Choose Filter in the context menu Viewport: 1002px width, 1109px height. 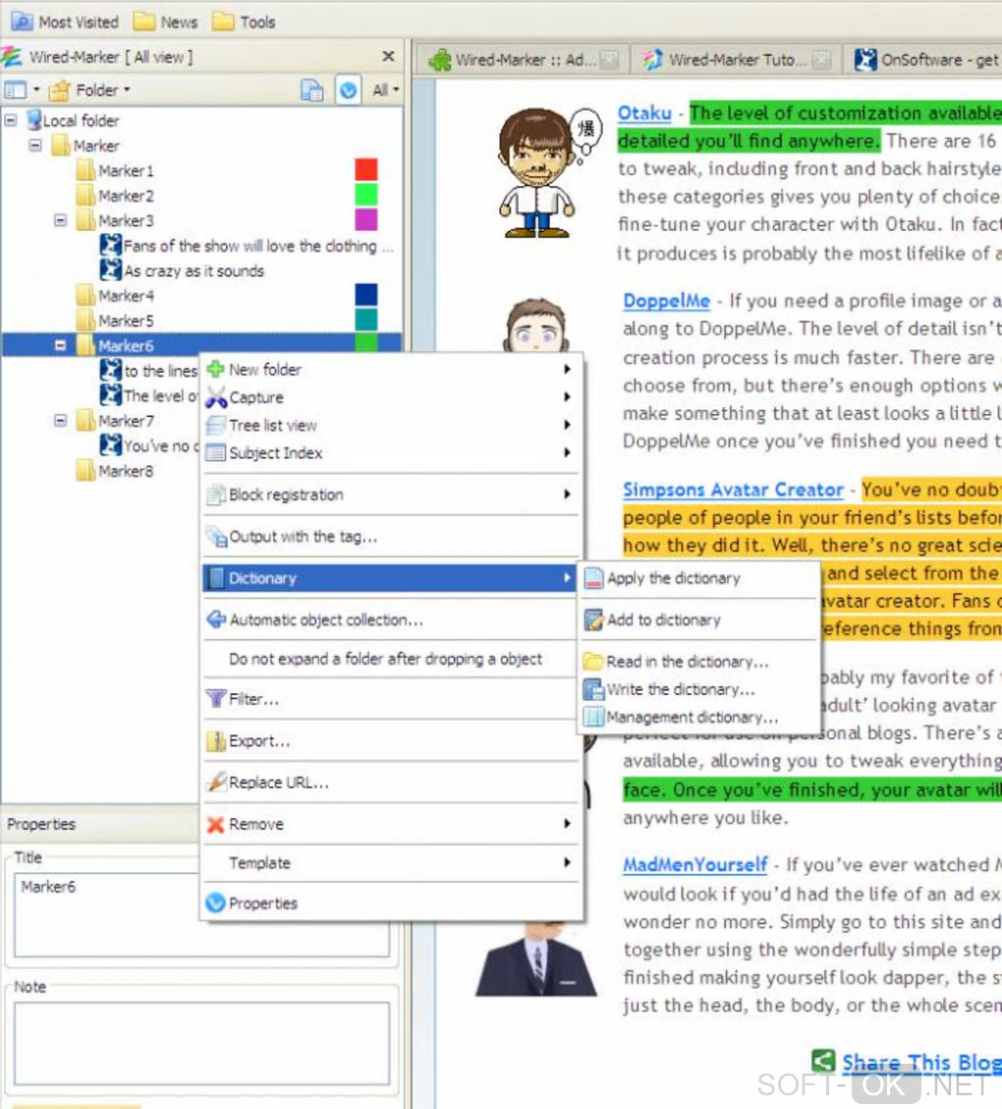pos(391,699)
